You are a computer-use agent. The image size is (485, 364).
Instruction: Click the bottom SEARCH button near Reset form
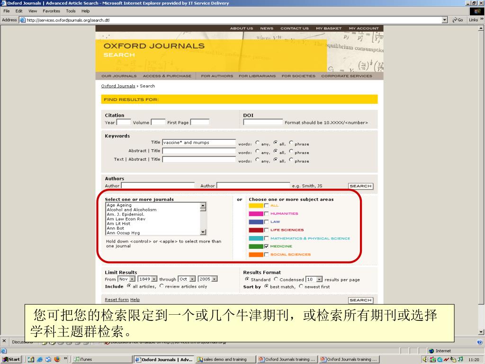[360, 300]
